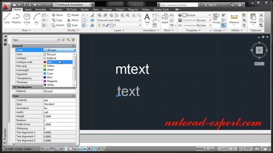The image size is (273, 153).
Task: Click the keyword search box
Action: point(179,5)
